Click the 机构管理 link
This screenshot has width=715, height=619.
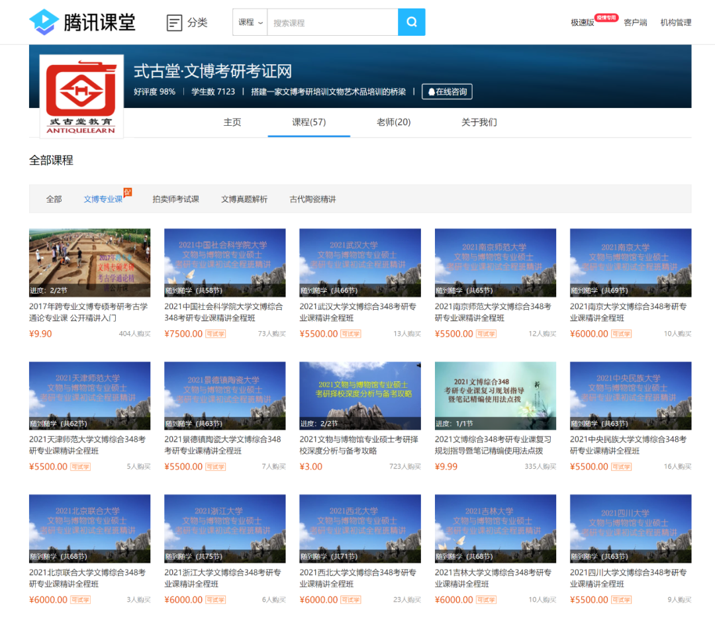coord(675,22)
